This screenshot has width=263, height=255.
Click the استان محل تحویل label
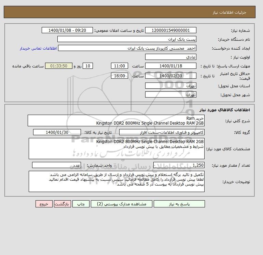[x=234, y=86]
